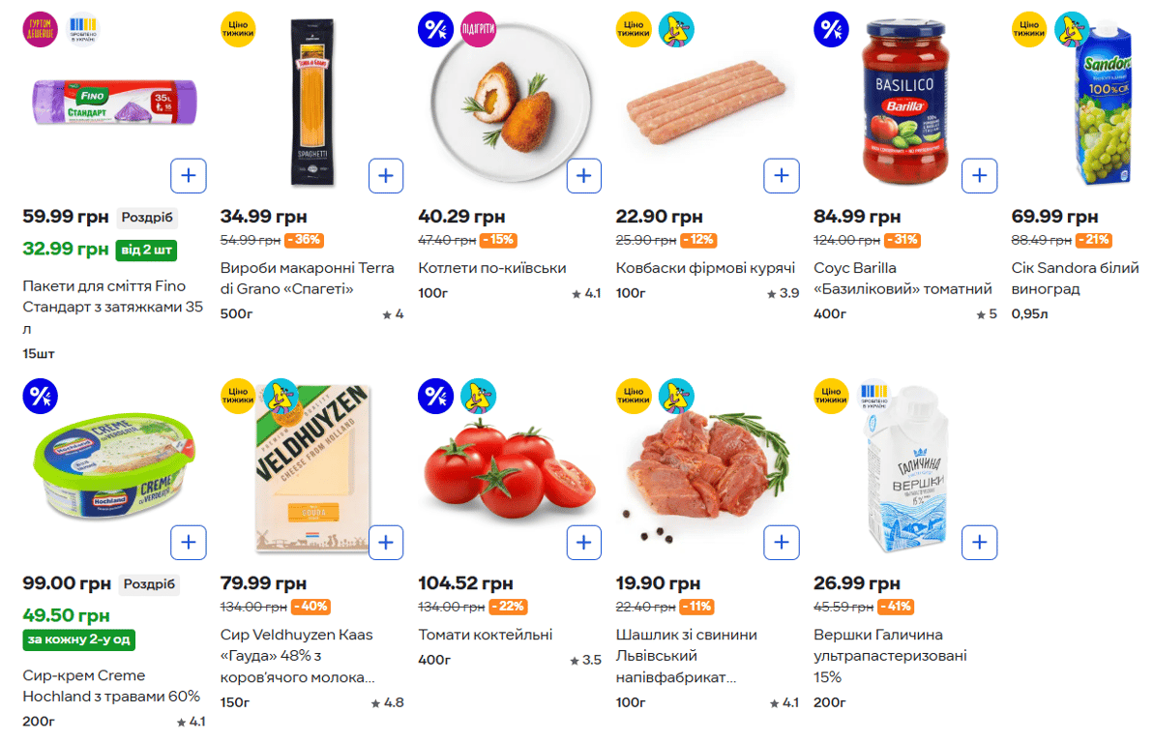Screen dimensions: 1154x743
Task: Click the Ціно тижики badge on spaghetti
Action: (x=238, y=29)
